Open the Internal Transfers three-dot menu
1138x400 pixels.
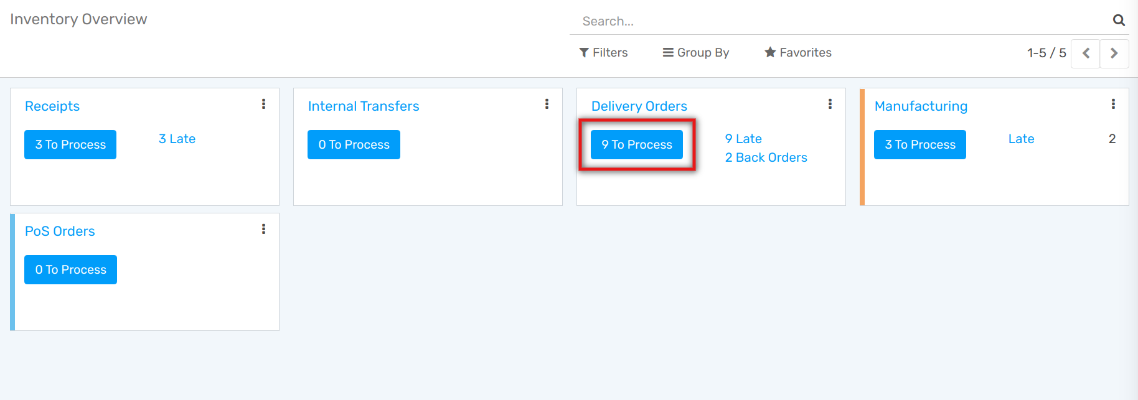pos(547,104)
